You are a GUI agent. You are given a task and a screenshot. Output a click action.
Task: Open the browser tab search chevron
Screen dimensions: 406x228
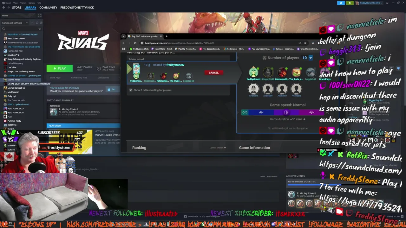pyautogui.click(x=123, y=36)
